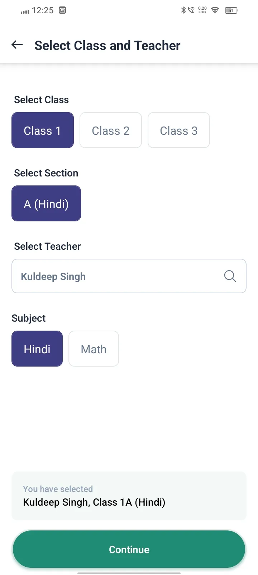Tap the notification icon beside the clock
The image size is (258, 575).
[x=62, y=10]
